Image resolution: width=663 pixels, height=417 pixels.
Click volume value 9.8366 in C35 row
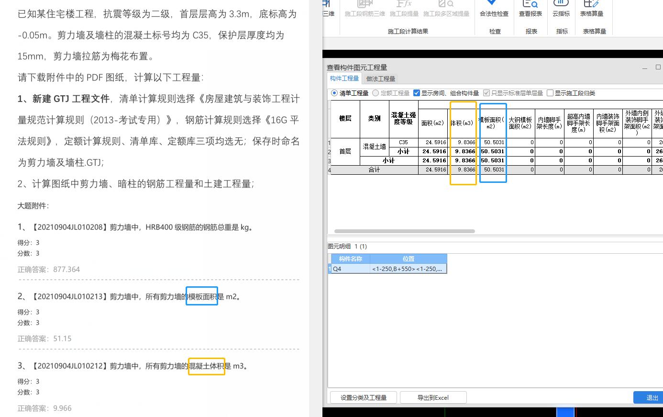tap(462, 142)
